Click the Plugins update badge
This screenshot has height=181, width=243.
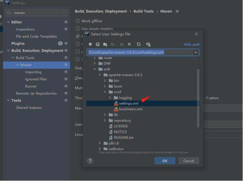coord(60,44)
